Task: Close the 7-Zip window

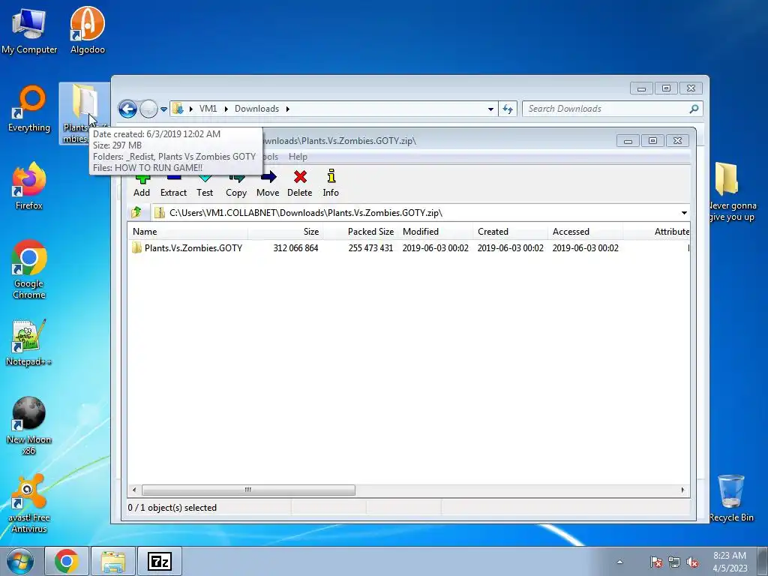Action: (x=677, y=141)
